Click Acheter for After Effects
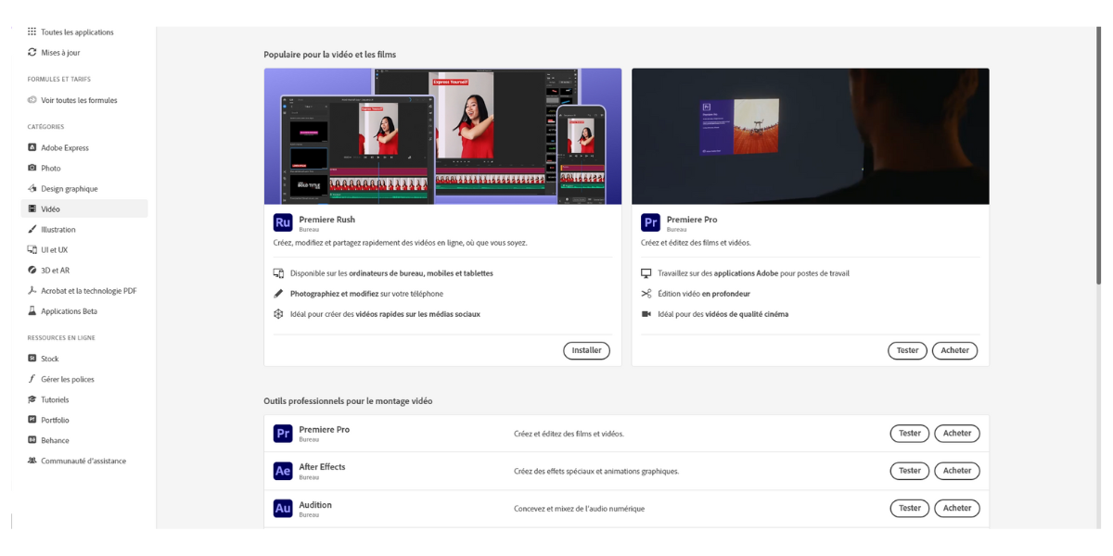1113x556 pixels. pyautogui.click(x=957, y=471)
